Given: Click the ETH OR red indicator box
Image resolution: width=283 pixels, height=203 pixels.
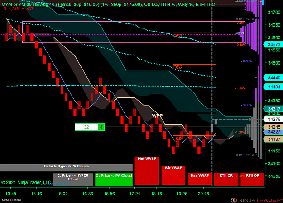Looking at the screenshot, I should coord(226,180).
